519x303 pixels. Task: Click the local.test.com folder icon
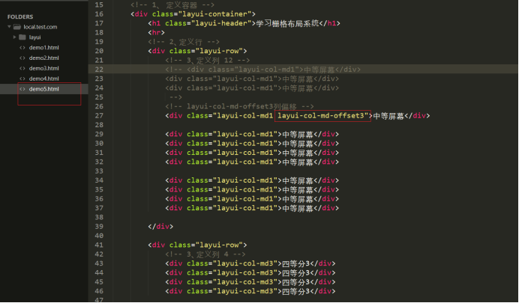(x=17, y=27)
